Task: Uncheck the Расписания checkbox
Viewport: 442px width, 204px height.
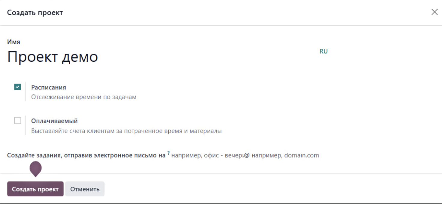Action: [x=18, y=87]
